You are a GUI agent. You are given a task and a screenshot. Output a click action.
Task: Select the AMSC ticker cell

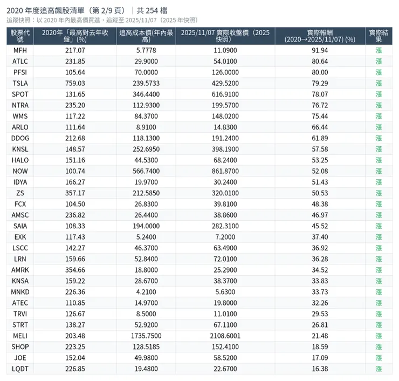(x=20, y=215)
